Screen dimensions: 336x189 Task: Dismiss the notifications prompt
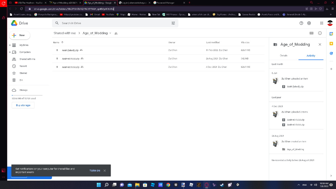pos(105,171)
